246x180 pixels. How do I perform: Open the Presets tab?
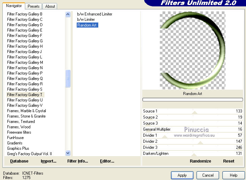point(33,6)
